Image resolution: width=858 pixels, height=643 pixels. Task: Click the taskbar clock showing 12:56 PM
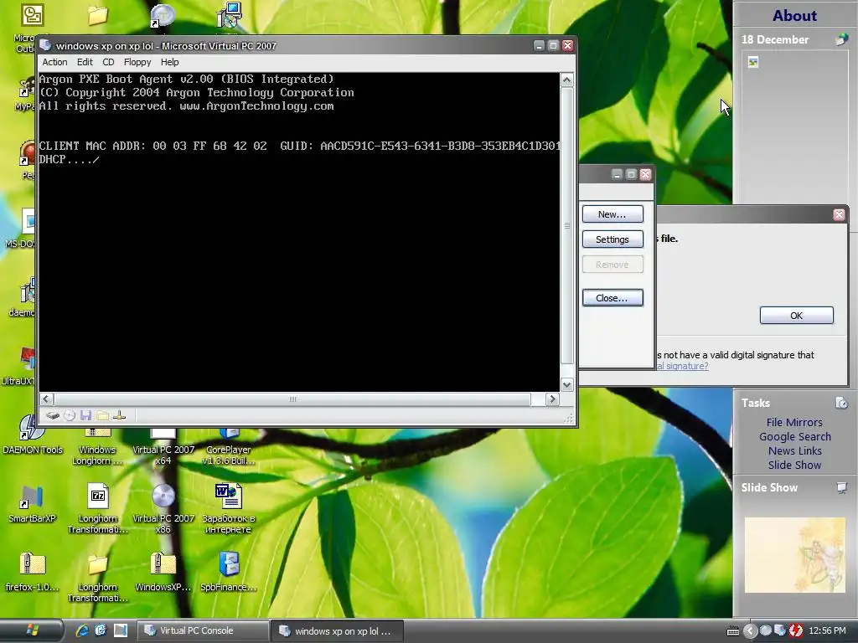[827, 631]
